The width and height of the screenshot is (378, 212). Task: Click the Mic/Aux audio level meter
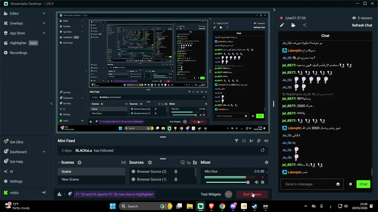(x=234, y=177)
